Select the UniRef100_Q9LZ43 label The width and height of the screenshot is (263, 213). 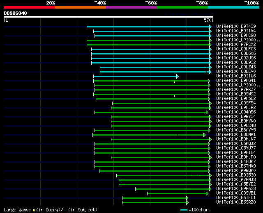click(236, 67)
